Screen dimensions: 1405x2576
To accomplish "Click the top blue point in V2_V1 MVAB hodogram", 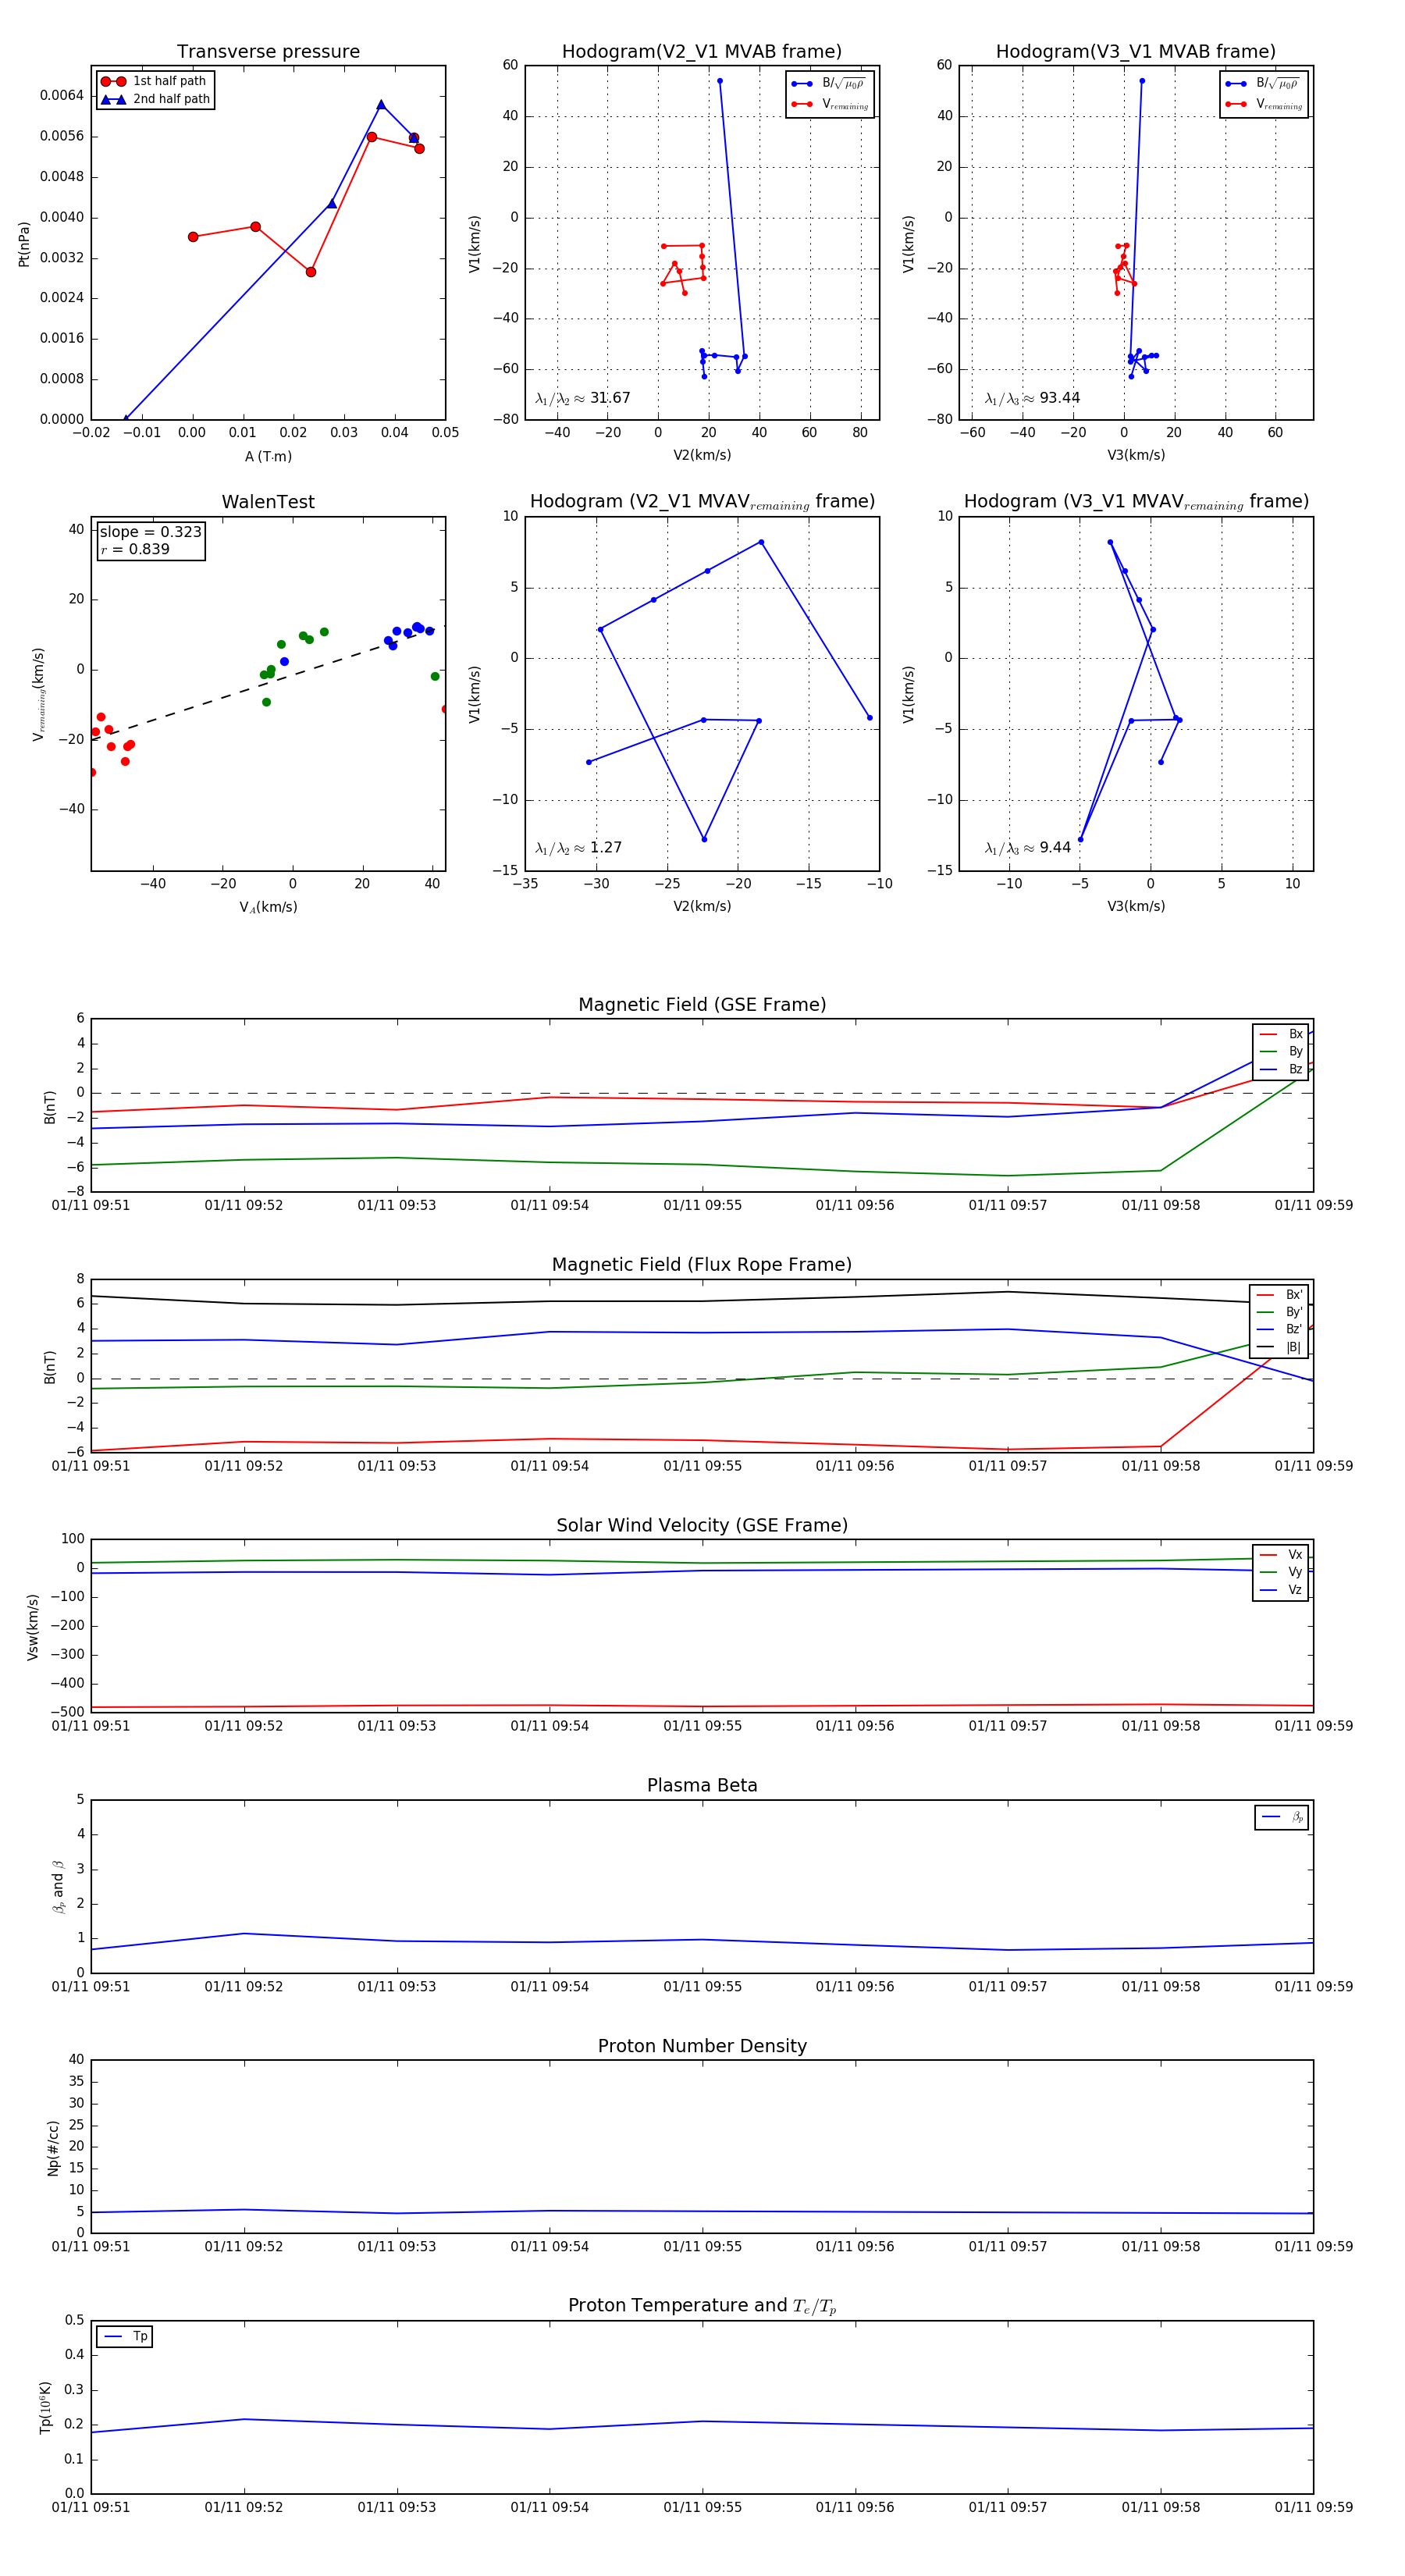I will pos(719,81).
